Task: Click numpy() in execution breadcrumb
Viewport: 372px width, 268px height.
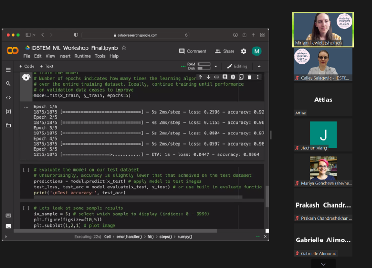Action: click(185, 237)
